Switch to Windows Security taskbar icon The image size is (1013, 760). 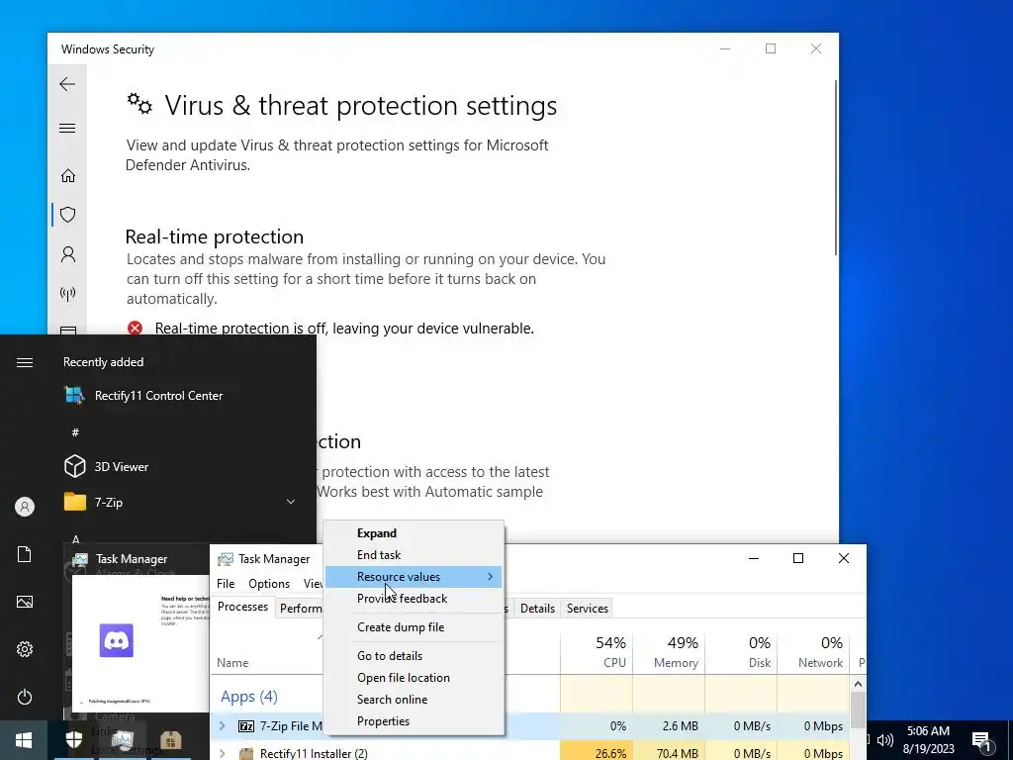[73, 740]
